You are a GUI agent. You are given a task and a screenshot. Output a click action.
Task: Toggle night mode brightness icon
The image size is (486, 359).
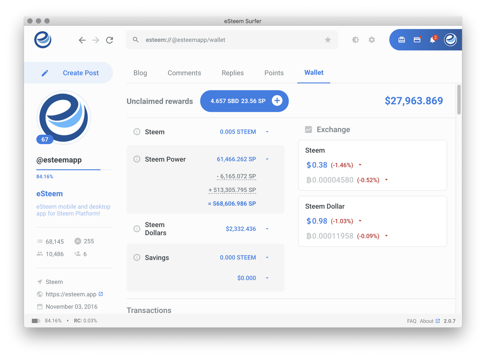[x=355, y=40]
